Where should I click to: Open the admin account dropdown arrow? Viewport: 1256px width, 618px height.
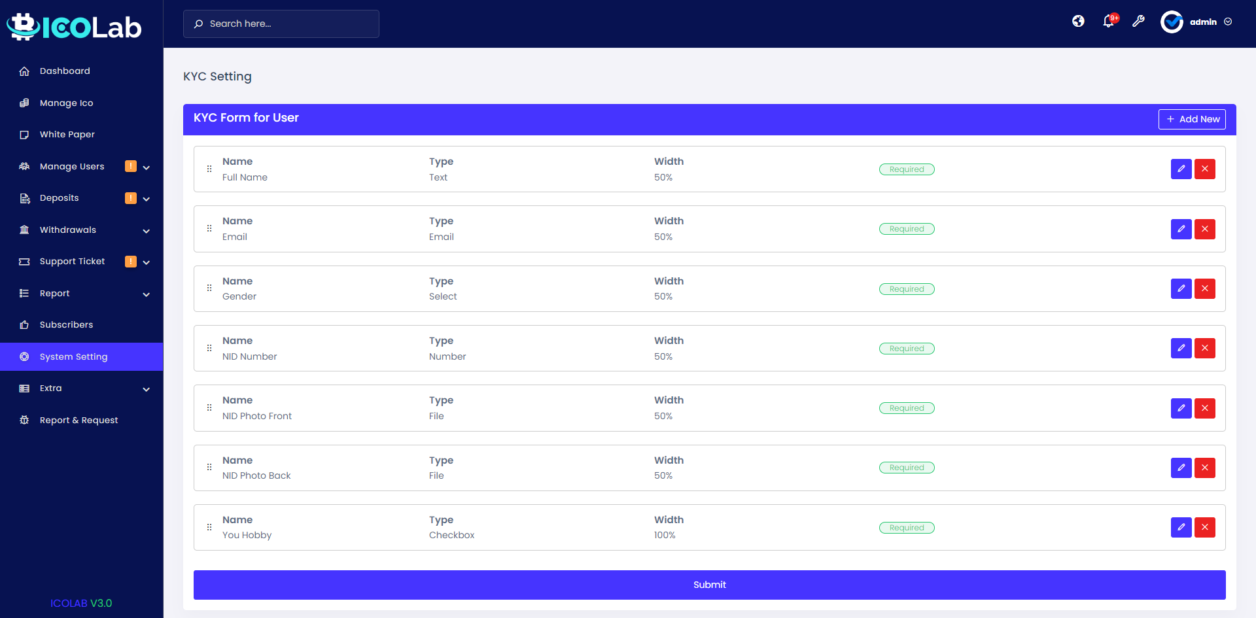pos(1228,22)
